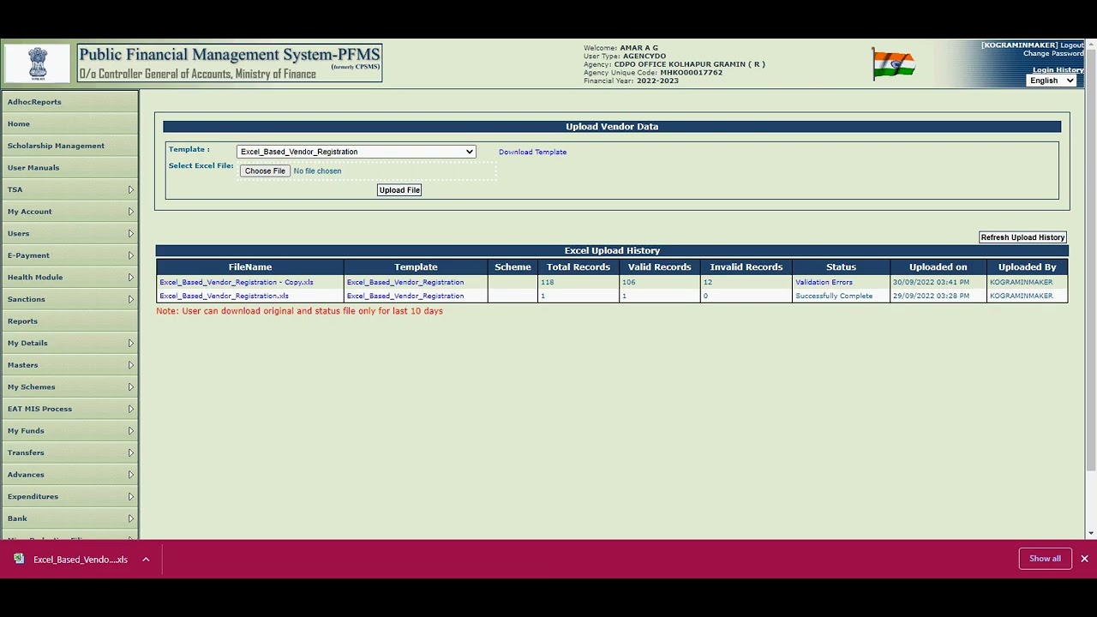
Task: Open Excel_Based_Vendor_Registration.xls file link
Action: pos(224,296)
